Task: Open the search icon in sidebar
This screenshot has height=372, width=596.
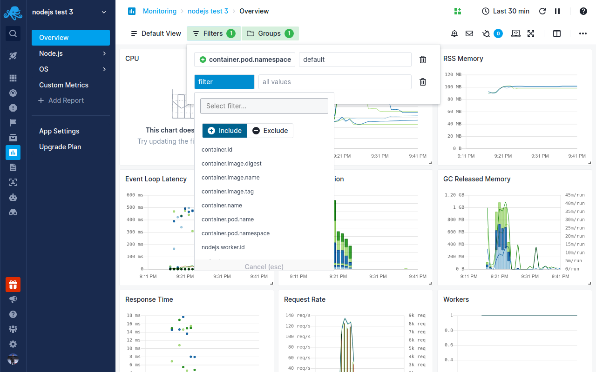Action: pos(13,33)
